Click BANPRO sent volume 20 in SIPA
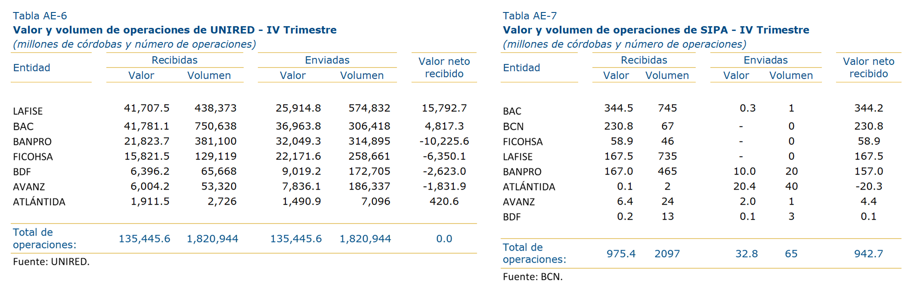The height and width of the screenshot is (288, 917). pos(791,171)
